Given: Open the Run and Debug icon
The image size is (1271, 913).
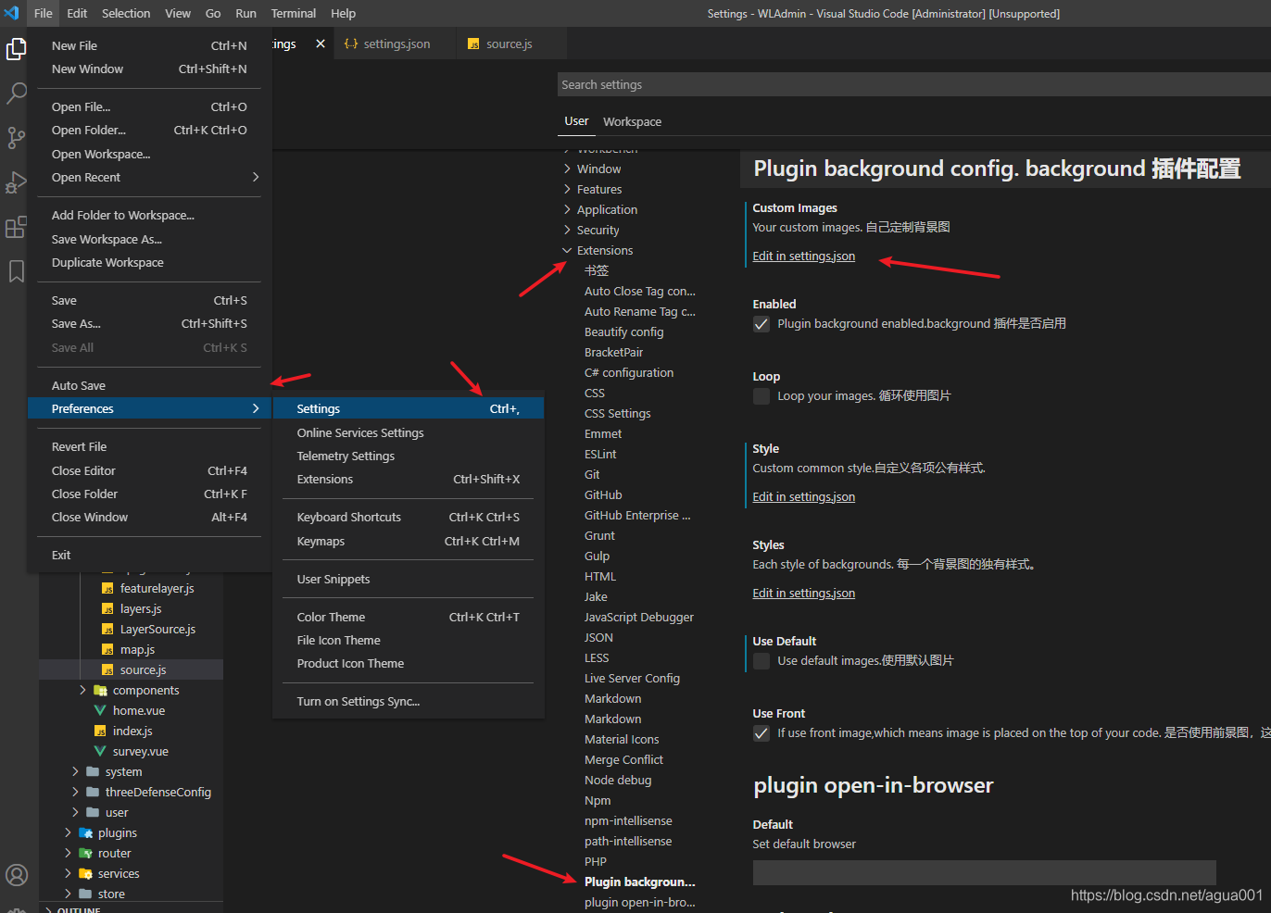Looking at the screenshot, I should [17, 182].
